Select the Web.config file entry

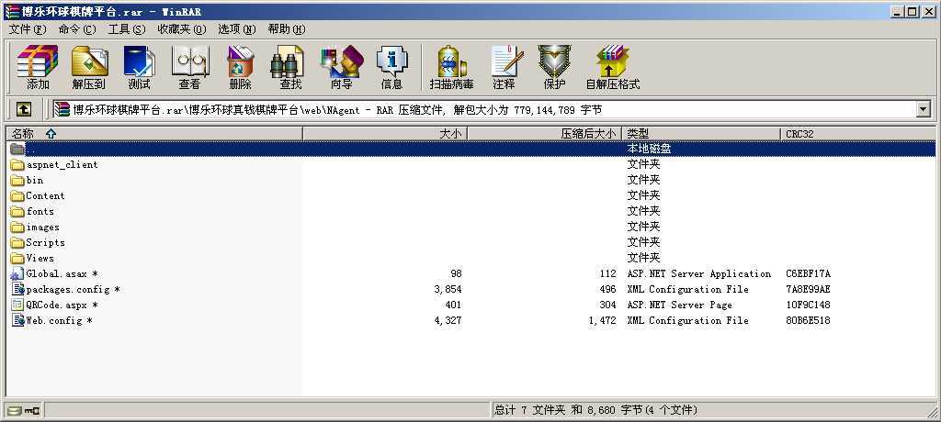click(x=53, y=320)
